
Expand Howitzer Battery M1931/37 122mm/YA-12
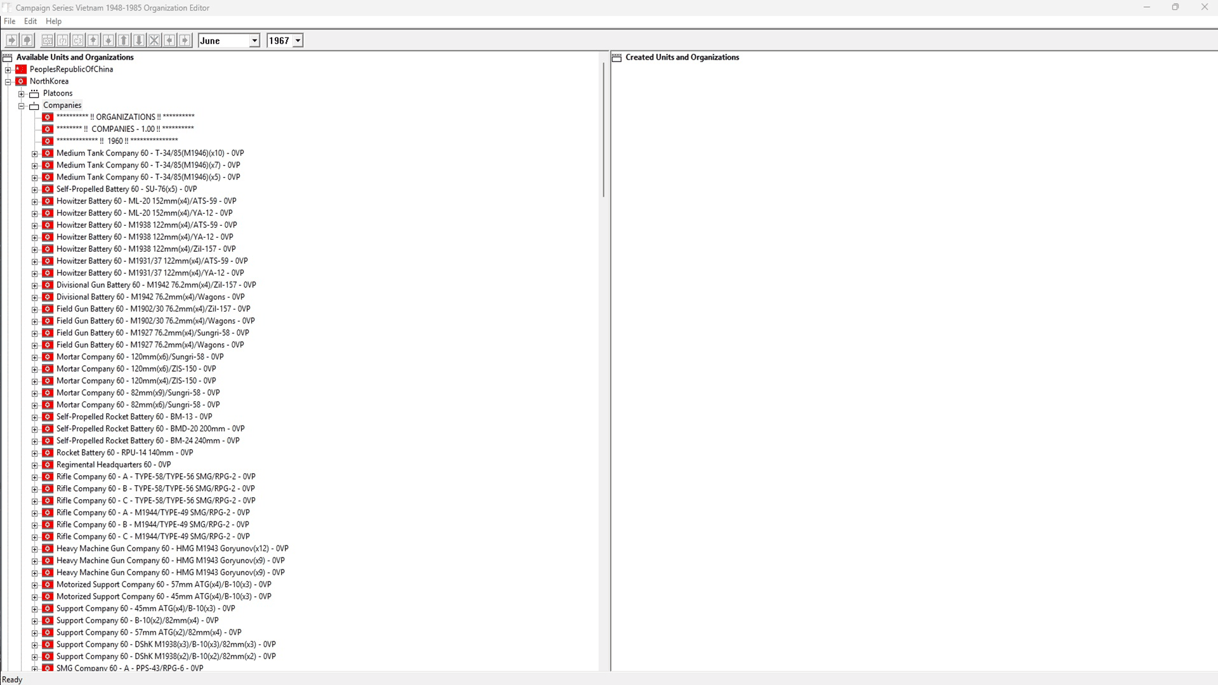coord(35,273)
